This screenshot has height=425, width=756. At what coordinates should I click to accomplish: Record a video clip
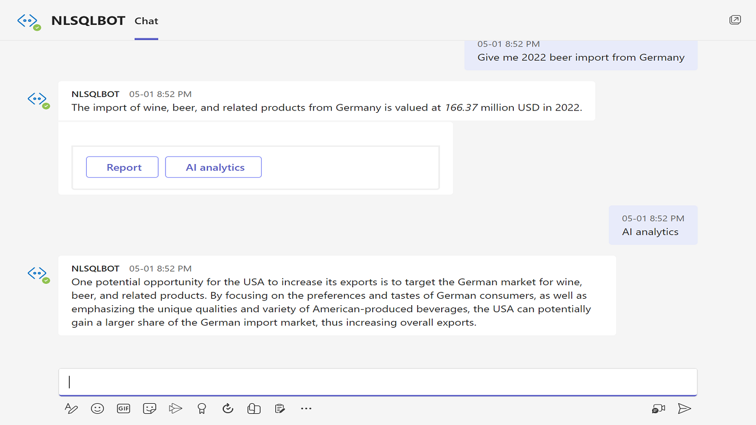click(x=659, y=408)
